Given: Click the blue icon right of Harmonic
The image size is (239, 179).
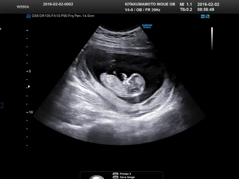Looking at the screenshot, I should (x=207, y=16).
